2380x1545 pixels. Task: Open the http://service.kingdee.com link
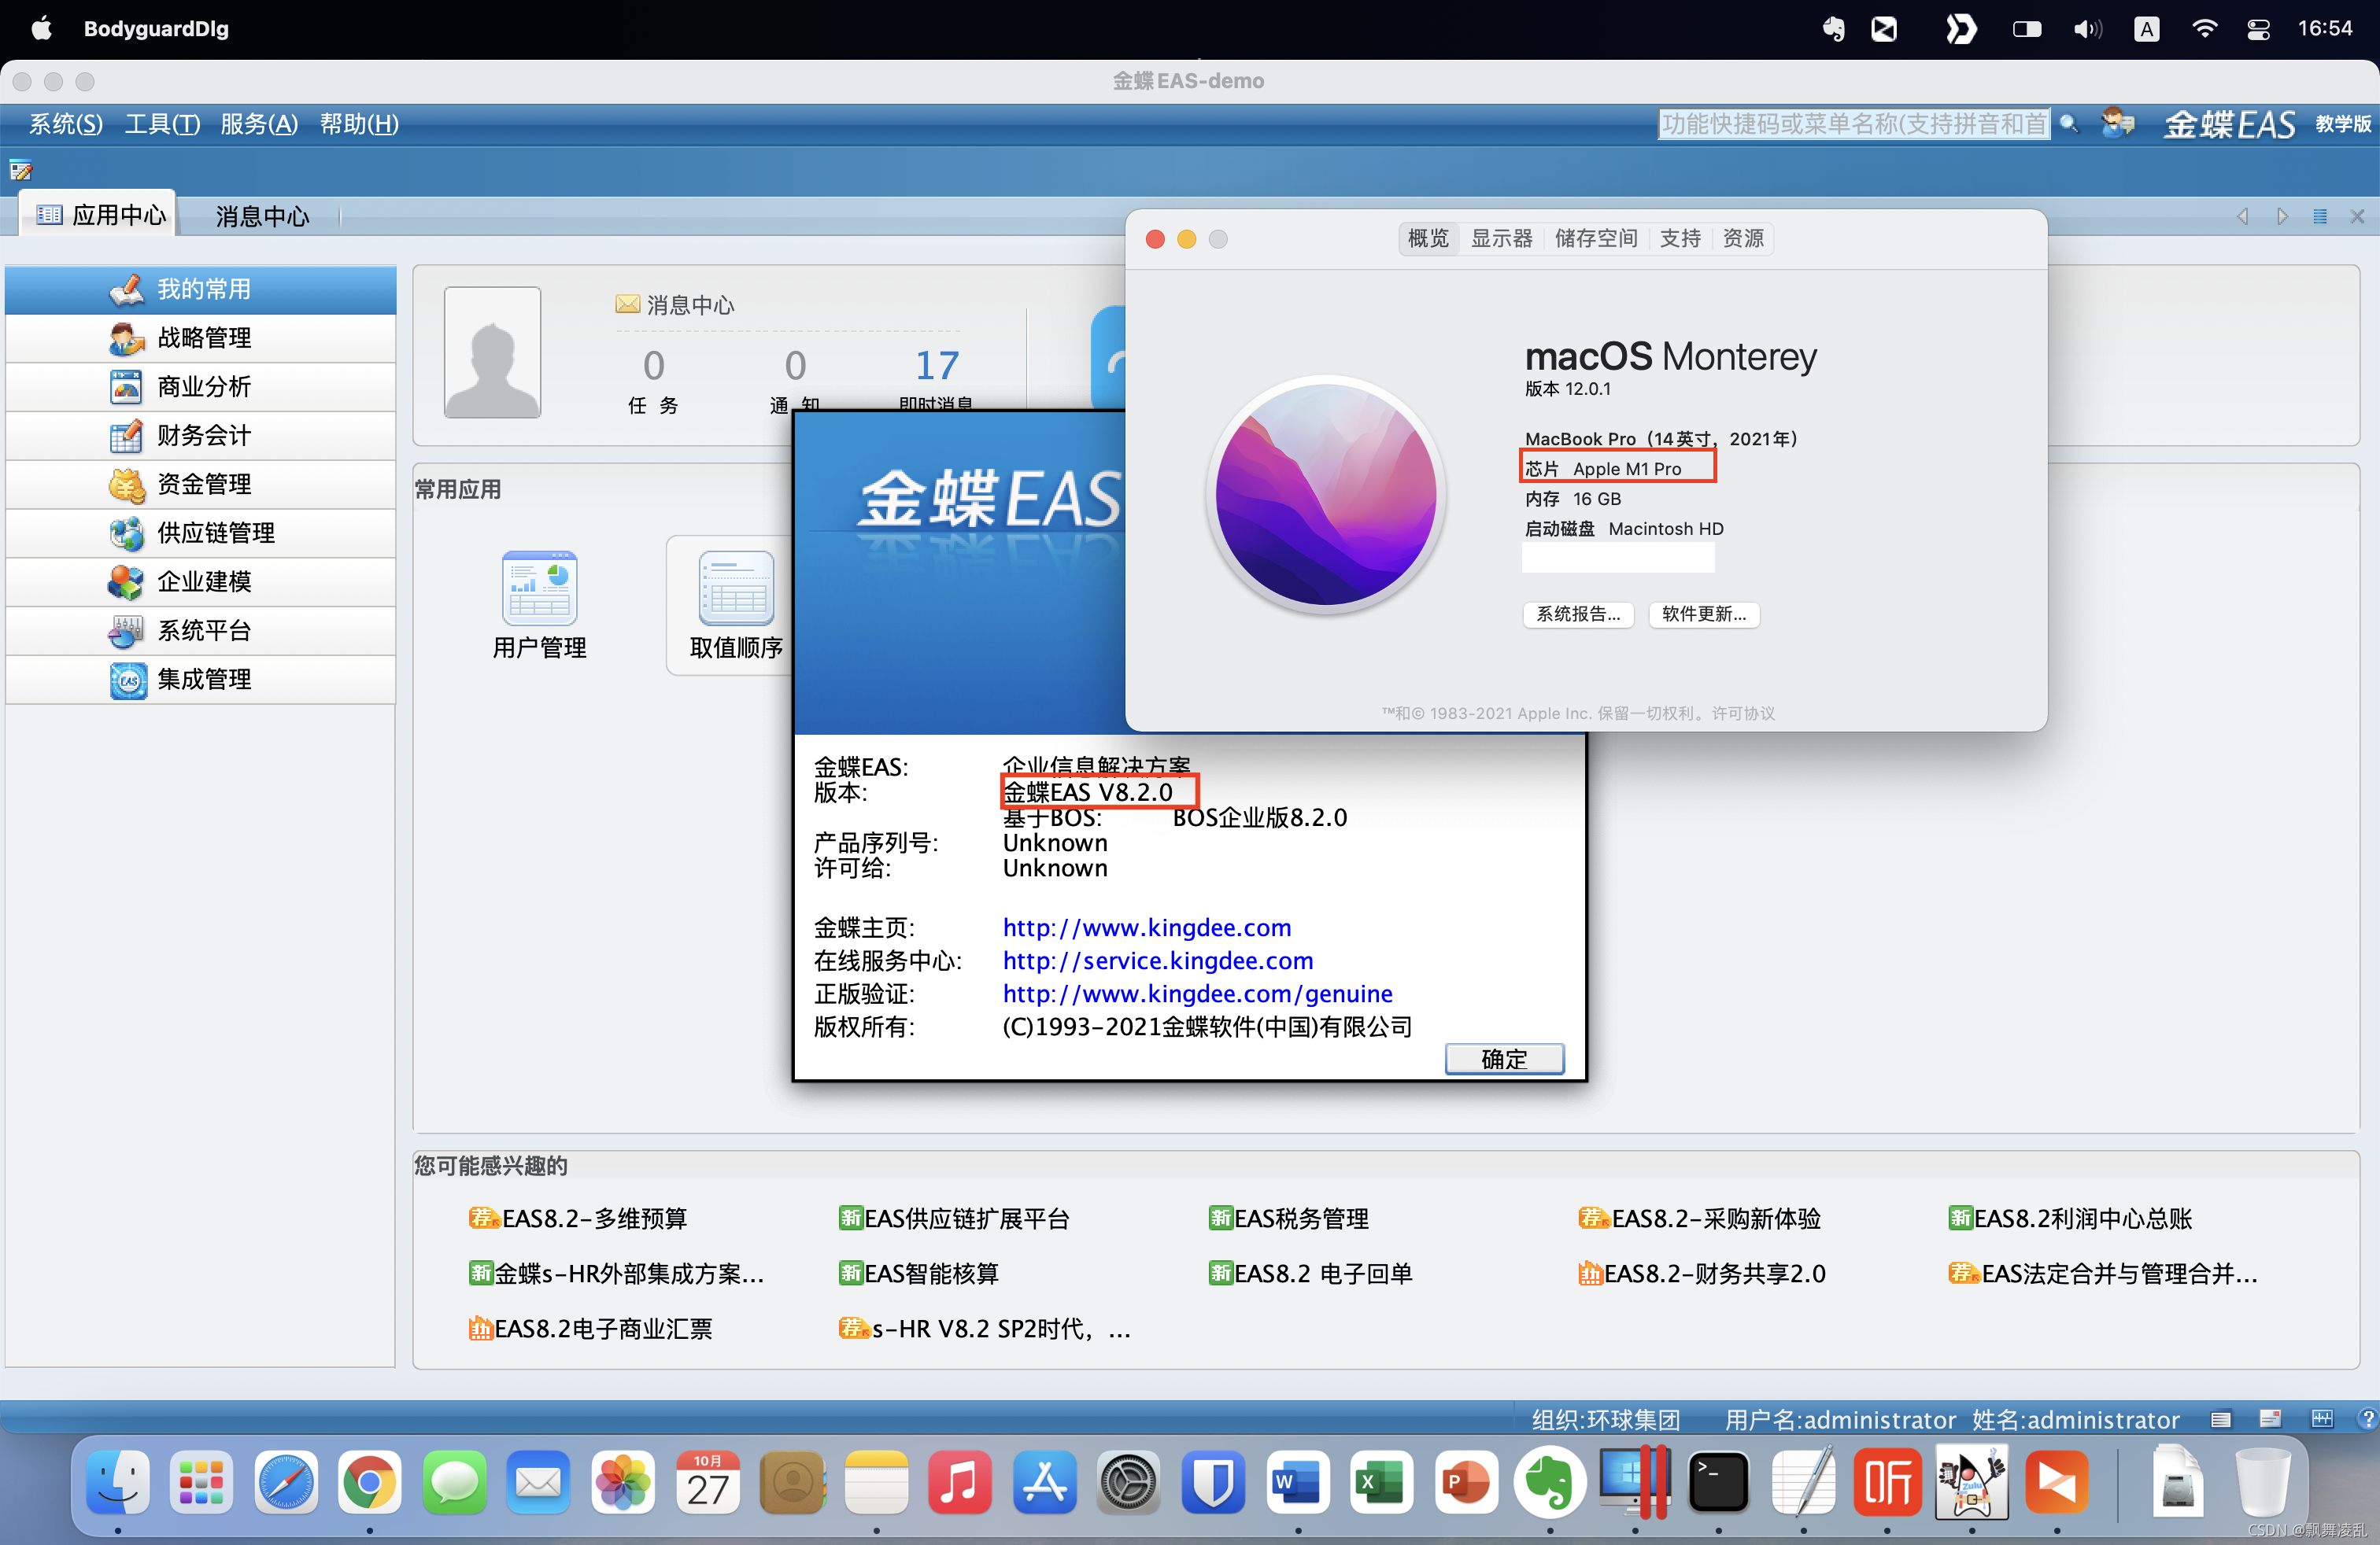click(1158, 961)
